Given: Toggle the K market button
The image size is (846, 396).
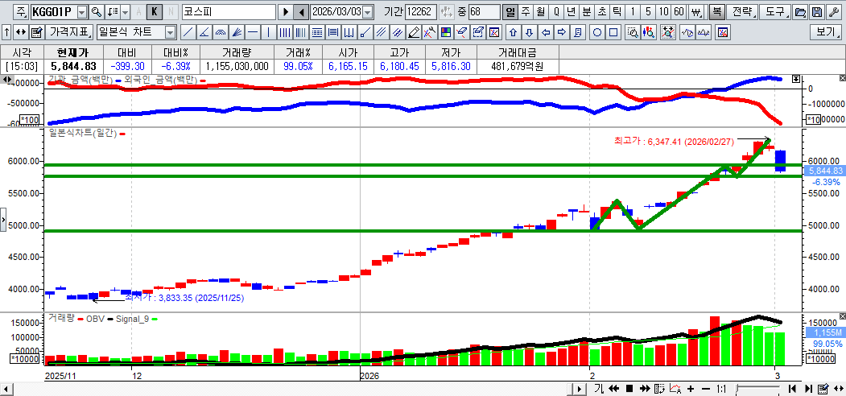Looking at the screenshot, I should pos(155,13).
